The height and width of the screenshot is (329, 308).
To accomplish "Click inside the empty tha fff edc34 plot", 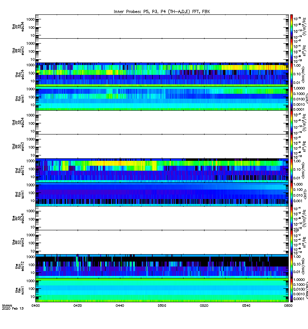I will 162,26.
